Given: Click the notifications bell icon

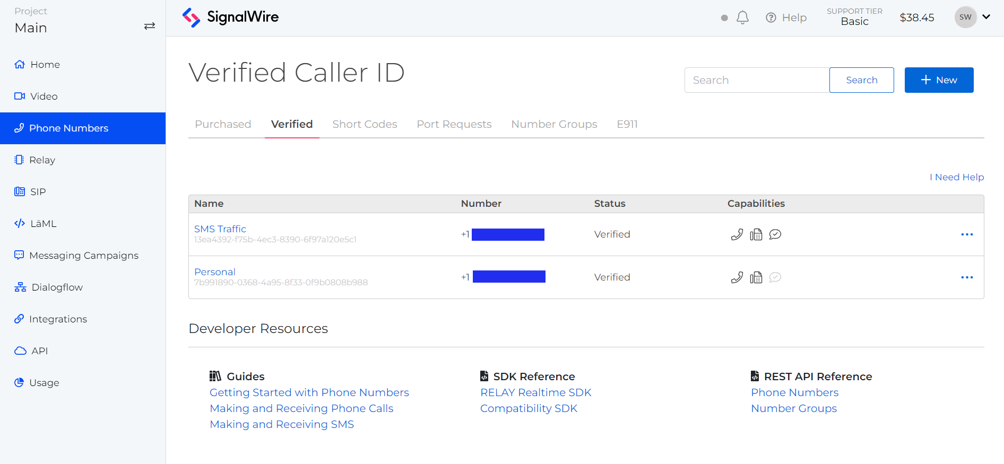Looking at the screenshot, I should 742,17.
